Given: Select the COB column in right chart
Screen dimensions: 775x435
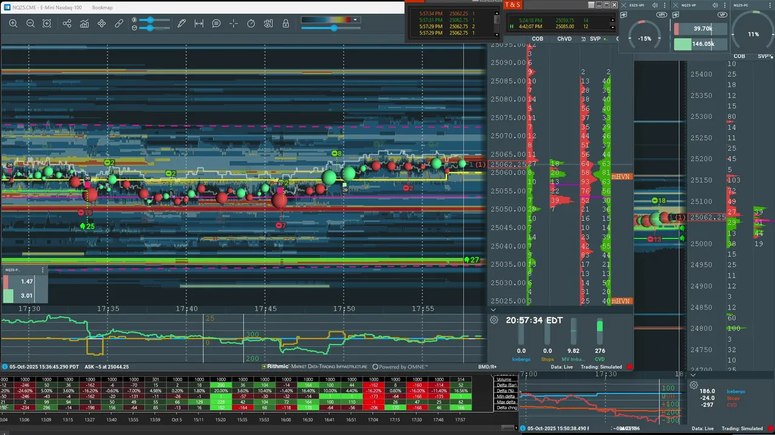Looking at the screenshot, I should point(739,56).
